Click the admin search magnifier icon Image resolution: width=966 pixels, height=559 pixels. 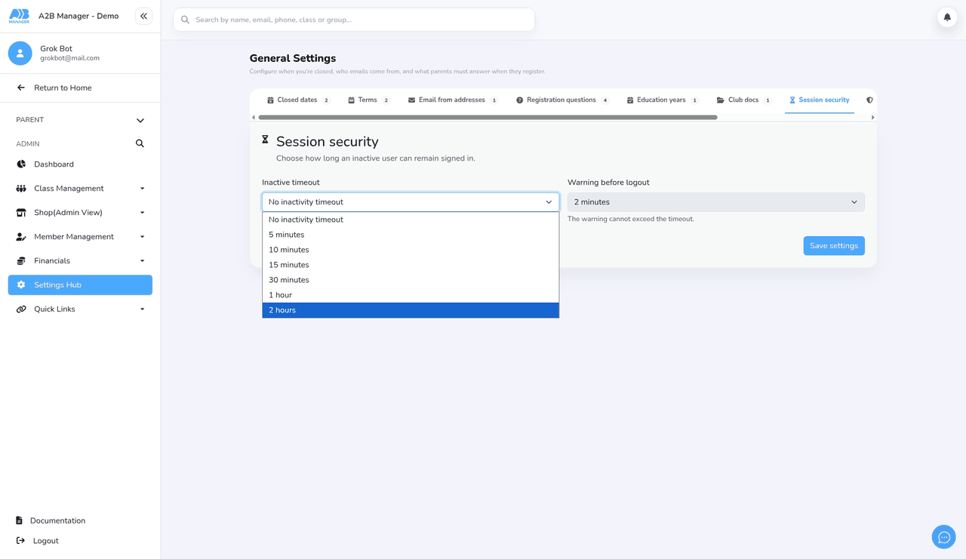pos(140,143)
